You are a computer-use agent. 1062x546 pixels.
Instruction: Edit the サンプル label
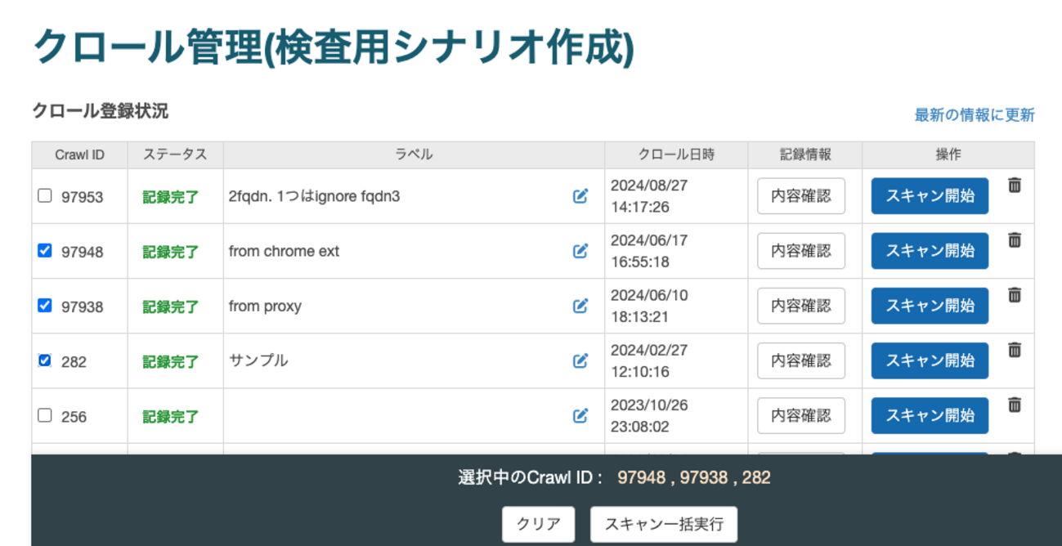[580, 360]
